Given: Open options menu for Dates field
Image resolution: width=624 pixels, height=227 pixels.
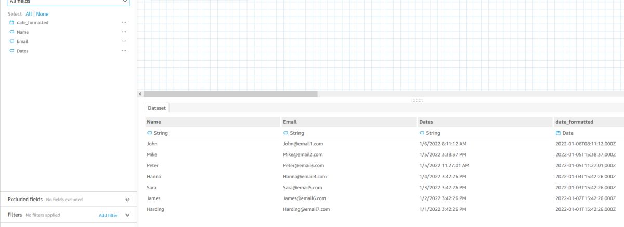Looking at the screenshot, I should tap(124, 51).
